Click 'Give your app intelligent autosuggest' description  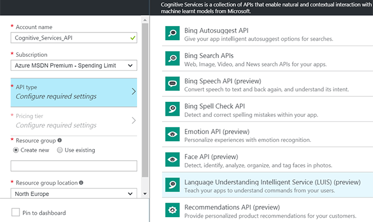tap(259, 39)
